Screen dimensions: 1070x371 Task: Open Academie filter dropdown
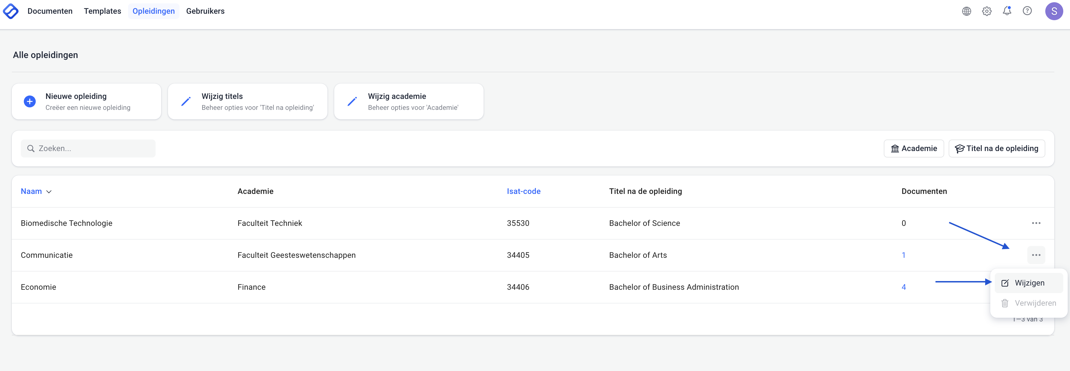point(913,149)
